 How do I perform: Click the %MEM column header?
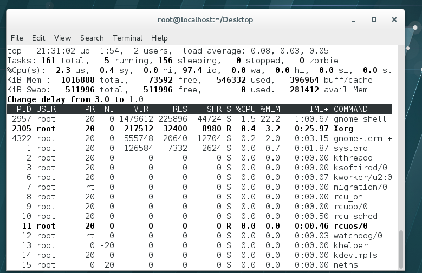tap(270, 109)
